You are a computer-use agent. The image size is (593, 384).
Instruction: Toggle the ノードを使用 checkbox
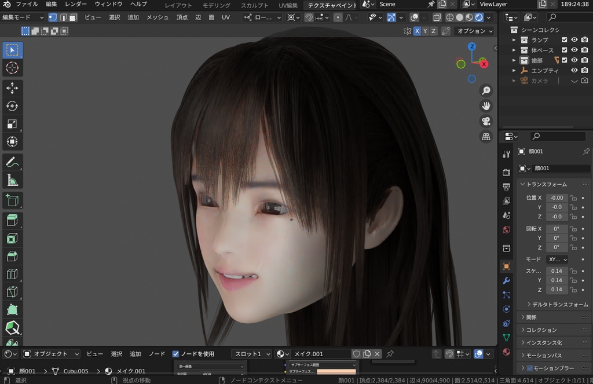(x=175, y=354)
